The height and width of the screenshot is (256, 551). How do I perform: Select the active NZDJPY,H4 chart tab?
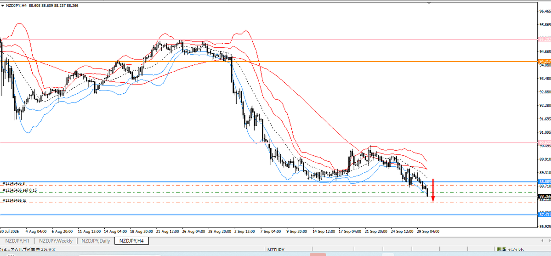click(x=131, y=241)
